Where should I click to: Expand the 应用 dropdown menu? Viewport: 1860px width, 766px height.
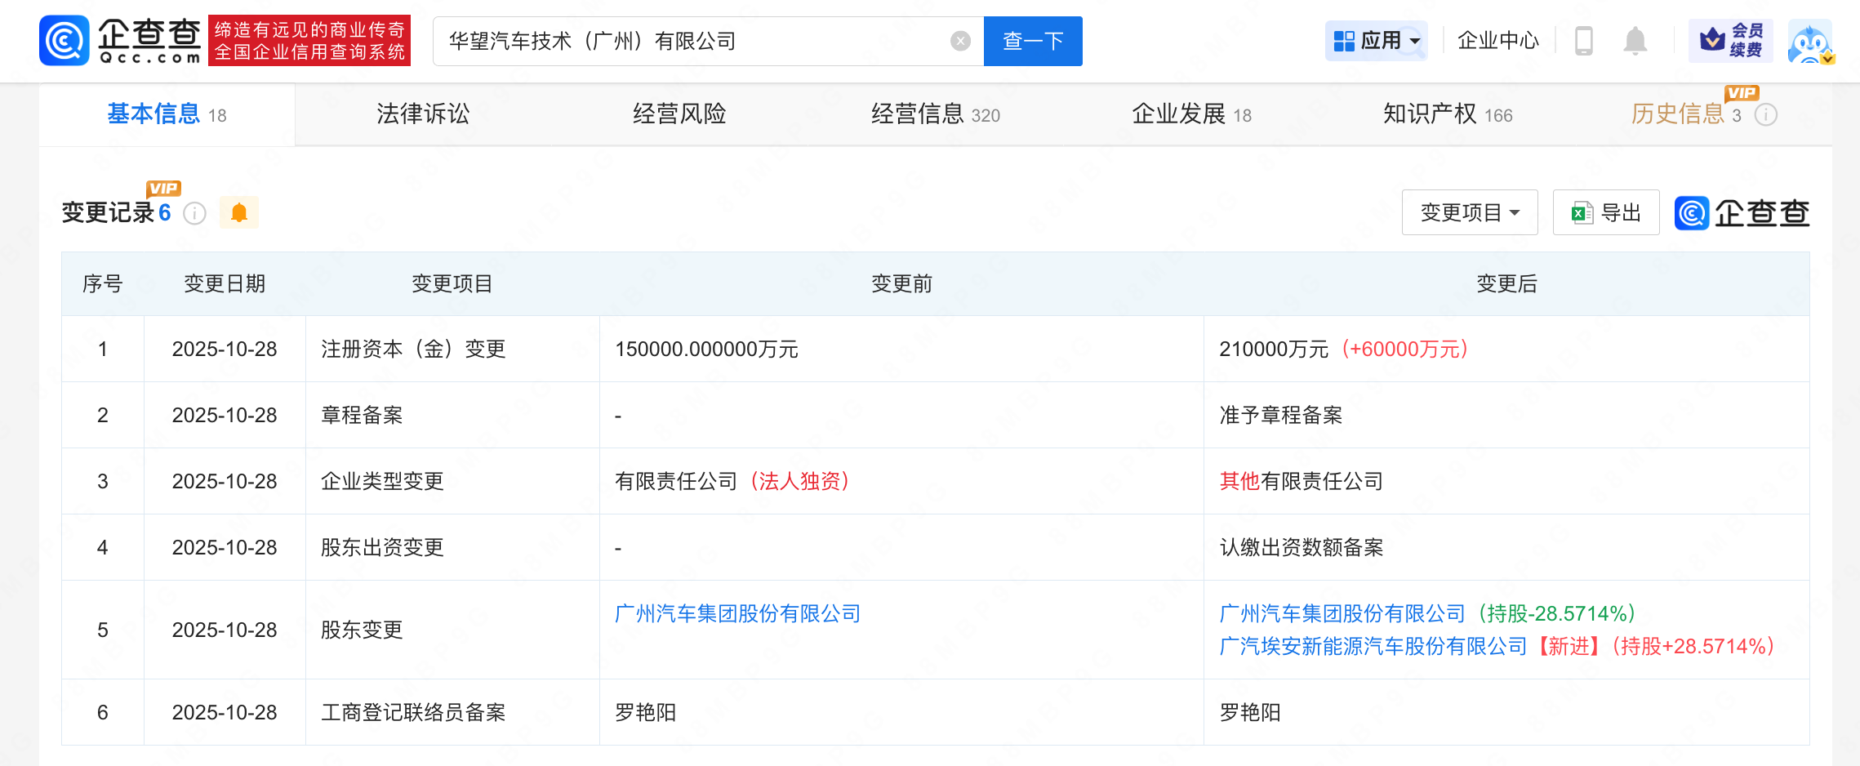click(1376, 41)
